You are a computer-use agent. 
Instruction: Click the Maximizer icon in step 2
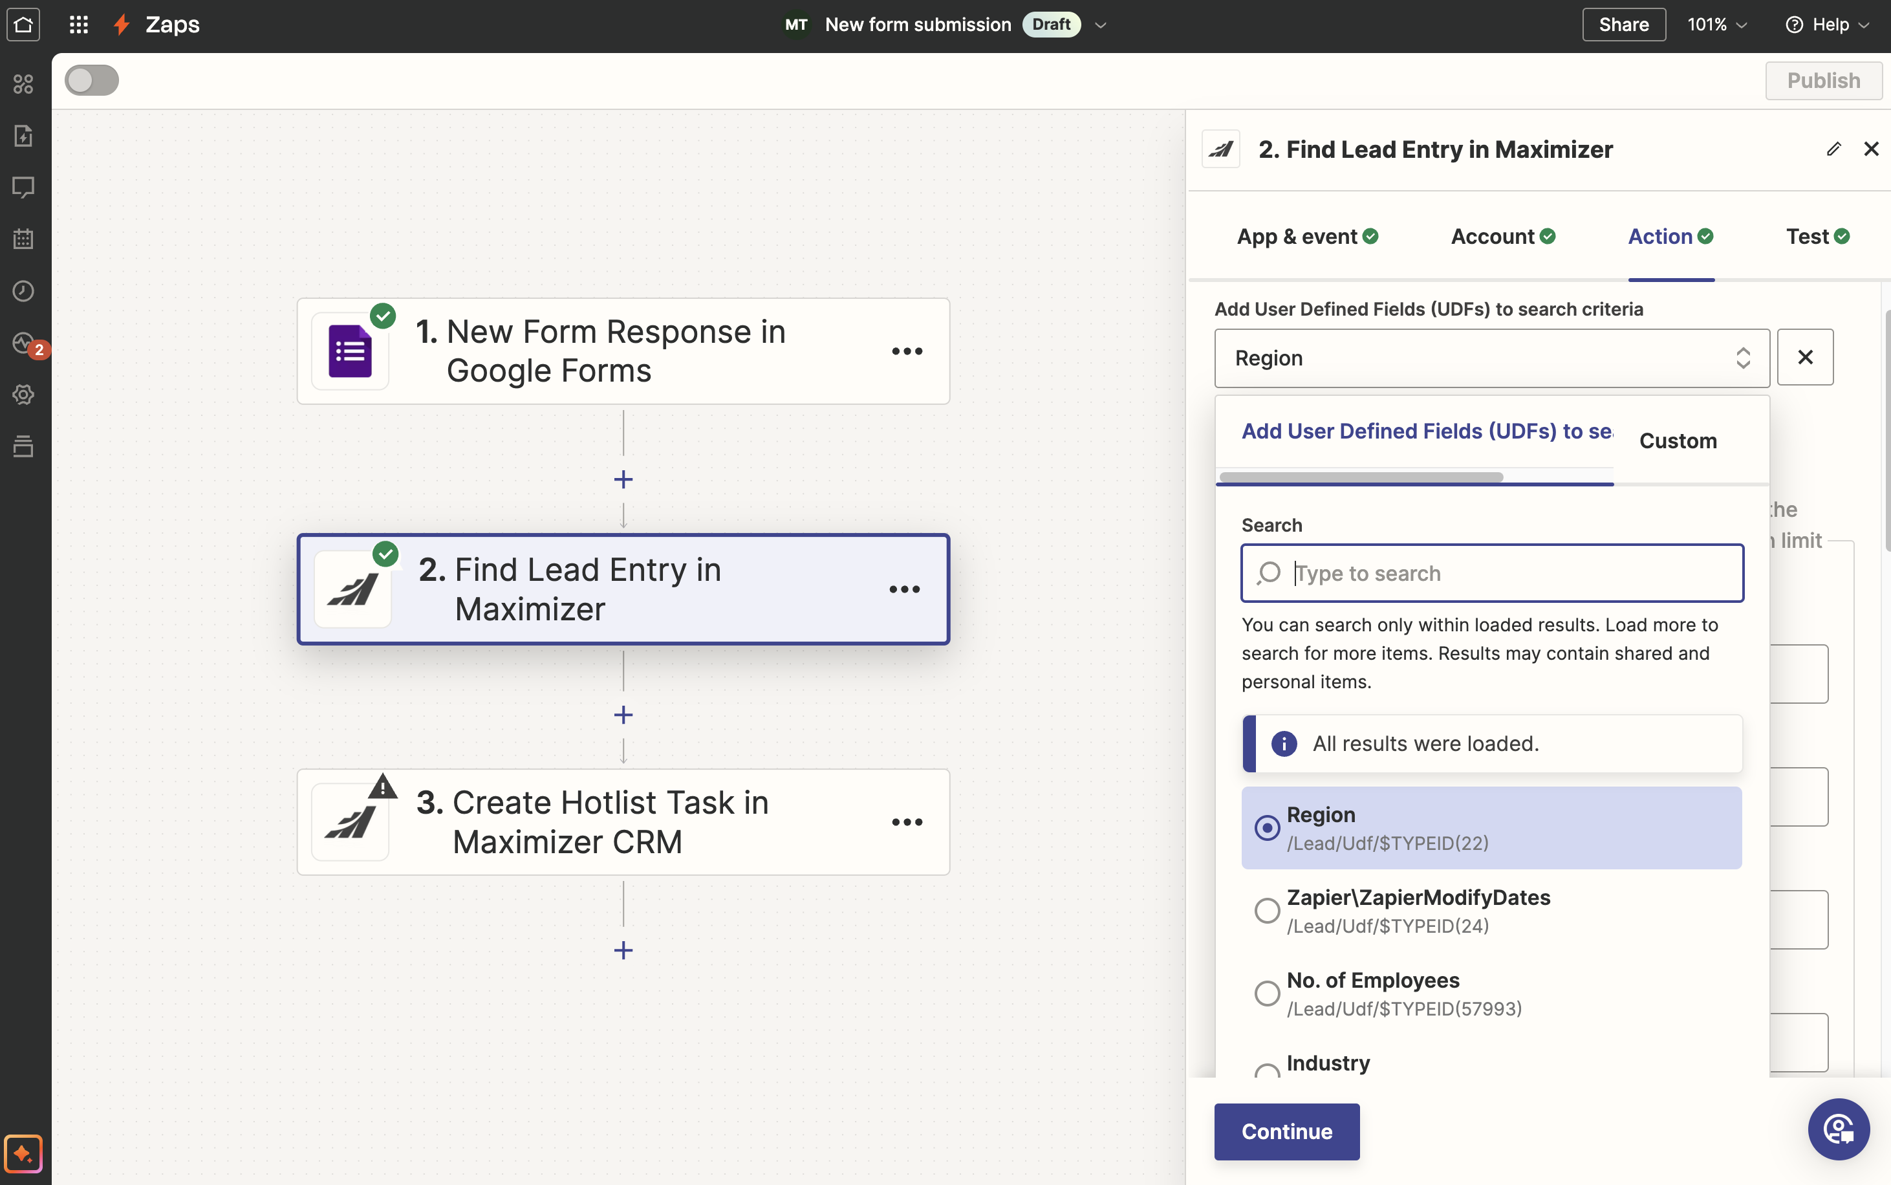[352, 589]
